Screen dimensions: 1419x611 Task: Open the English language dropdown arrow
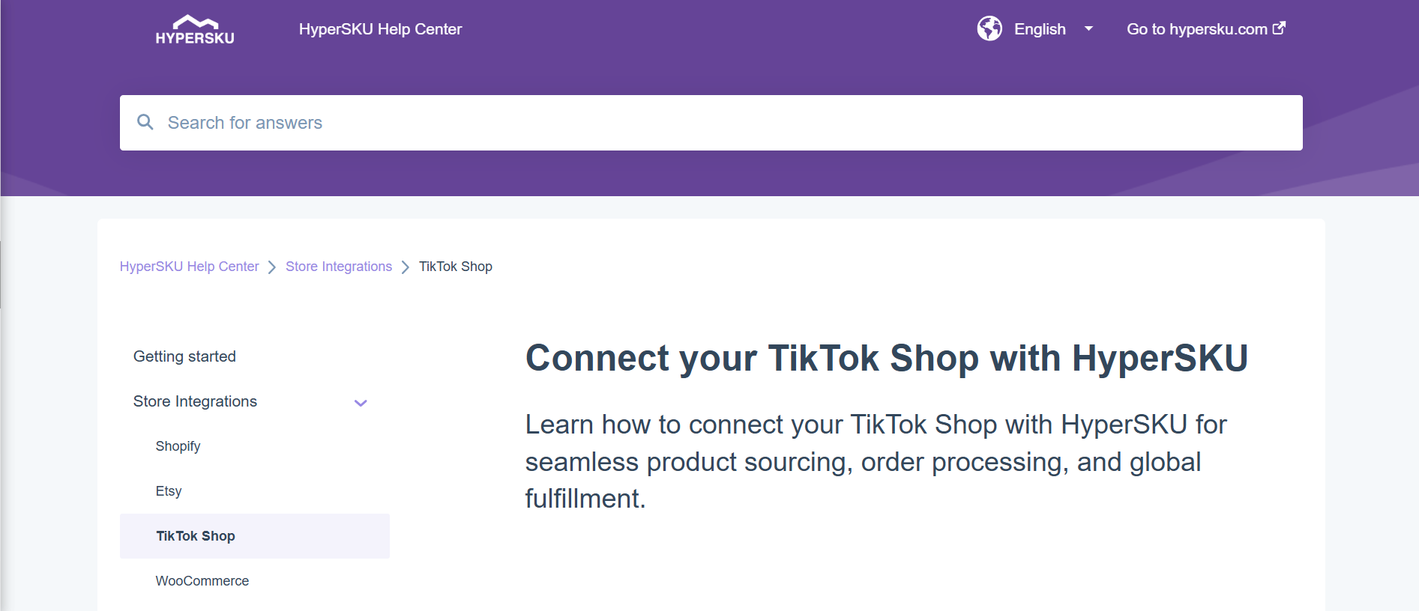pos(1088,29)
